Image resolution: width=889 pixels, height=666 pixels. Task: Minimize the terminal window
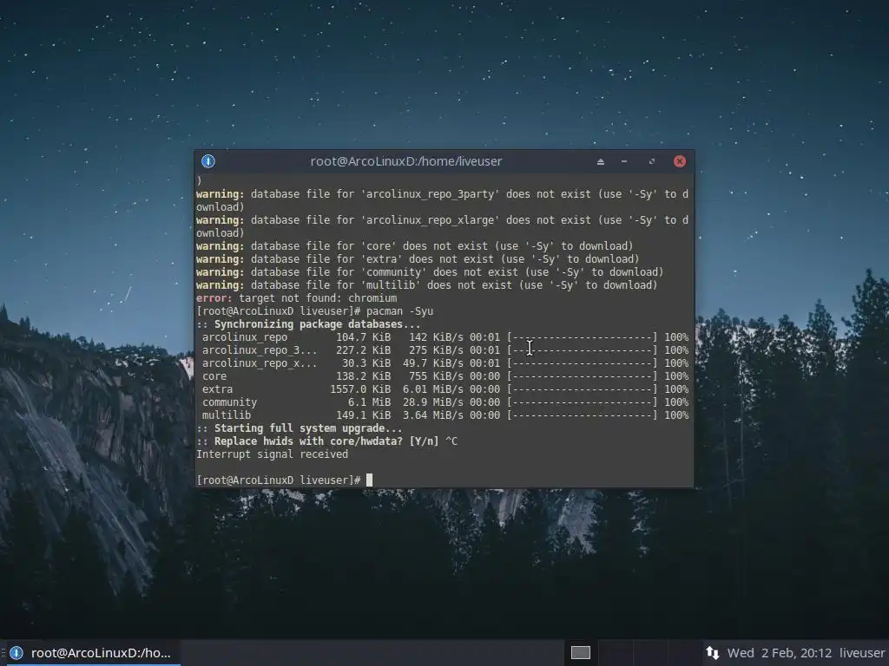(624, 161)
